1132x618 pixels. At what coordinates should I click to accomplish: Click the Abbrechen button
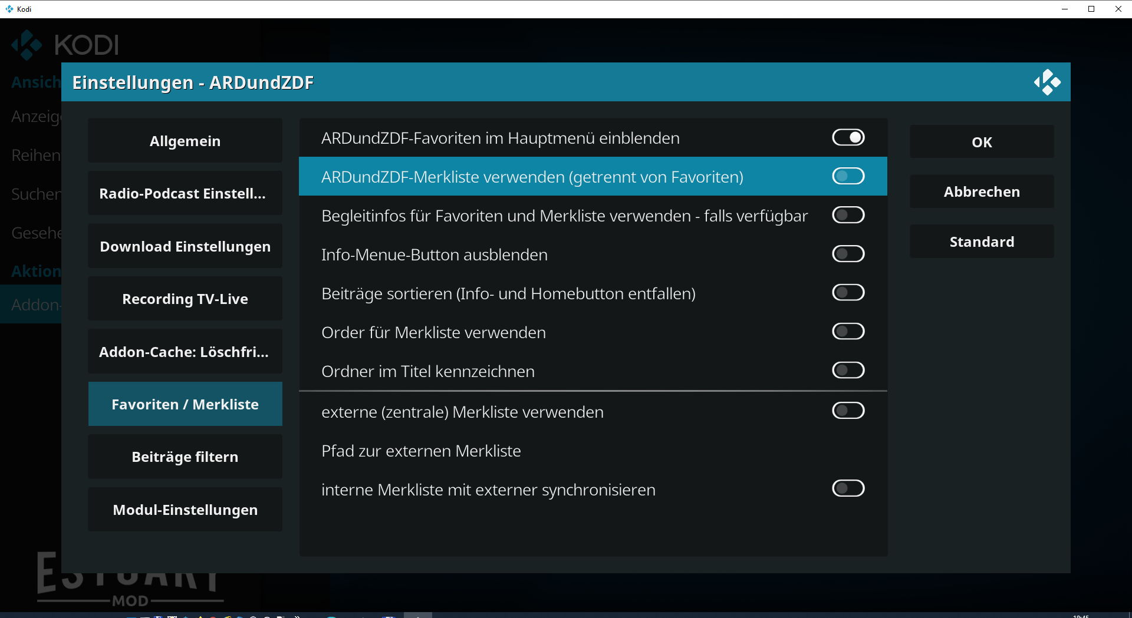[x=982, y=191]
